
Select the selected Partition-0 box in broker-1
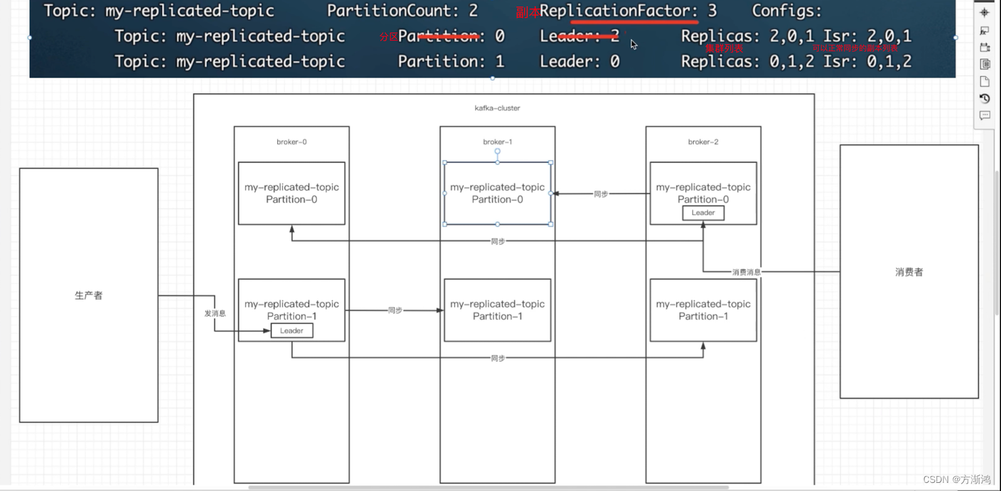[x=497, y=193]
